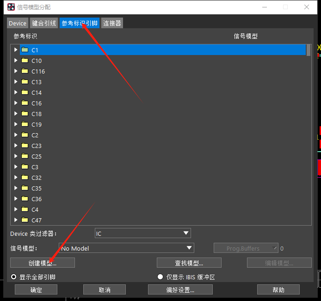The image size is (321, 301).
Task: Expand the C116 tree node
Action: pyautogui.click(x=16, y=71)
